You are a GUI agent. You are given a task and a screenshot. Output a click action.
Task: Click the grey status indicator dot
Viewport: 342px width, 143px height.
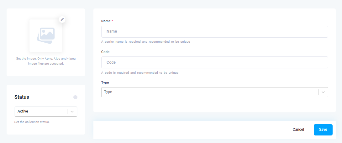tap(75, 97)
